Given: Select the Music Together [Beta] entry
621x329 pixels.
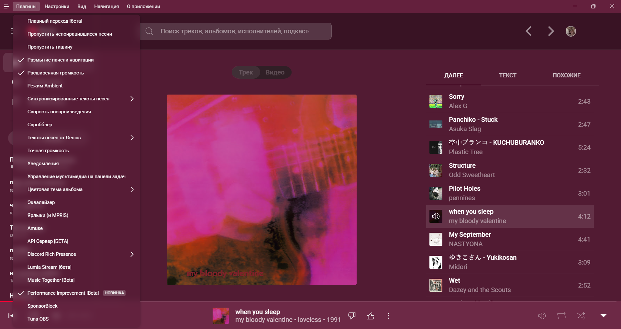Looking at the screenshot, I should click(x=76, y=280).
